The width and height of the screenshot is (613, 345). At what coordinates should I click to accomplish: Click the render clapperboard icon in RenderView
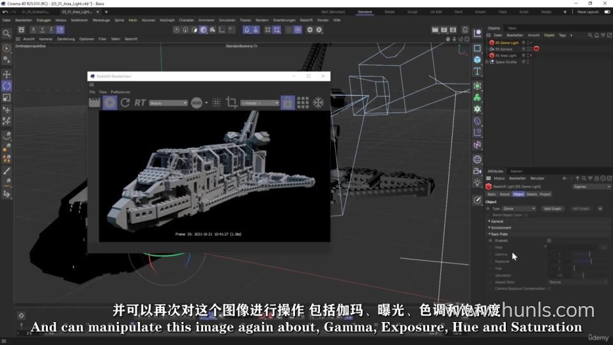coord(95,103)
